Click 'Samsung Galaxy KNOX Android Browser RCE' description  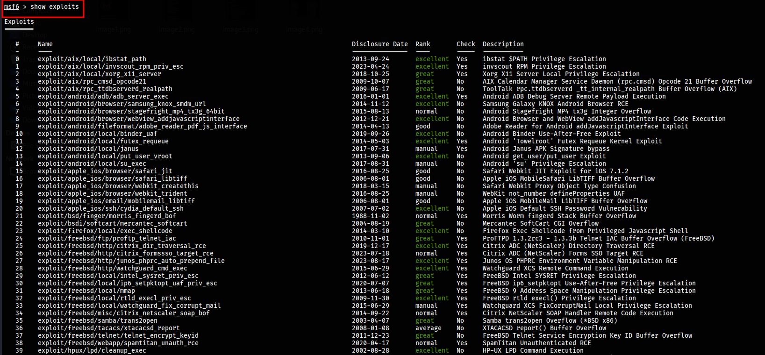click(x=555, y=104)
